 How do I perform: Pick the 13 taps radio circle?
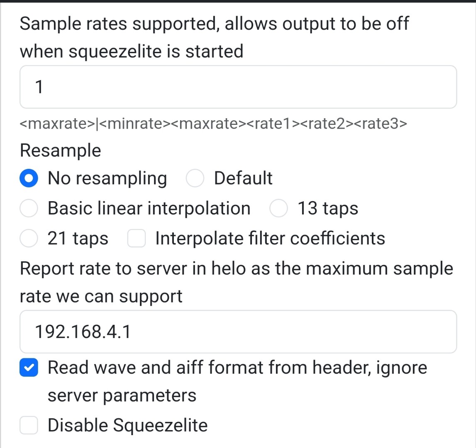click(279, 209)
